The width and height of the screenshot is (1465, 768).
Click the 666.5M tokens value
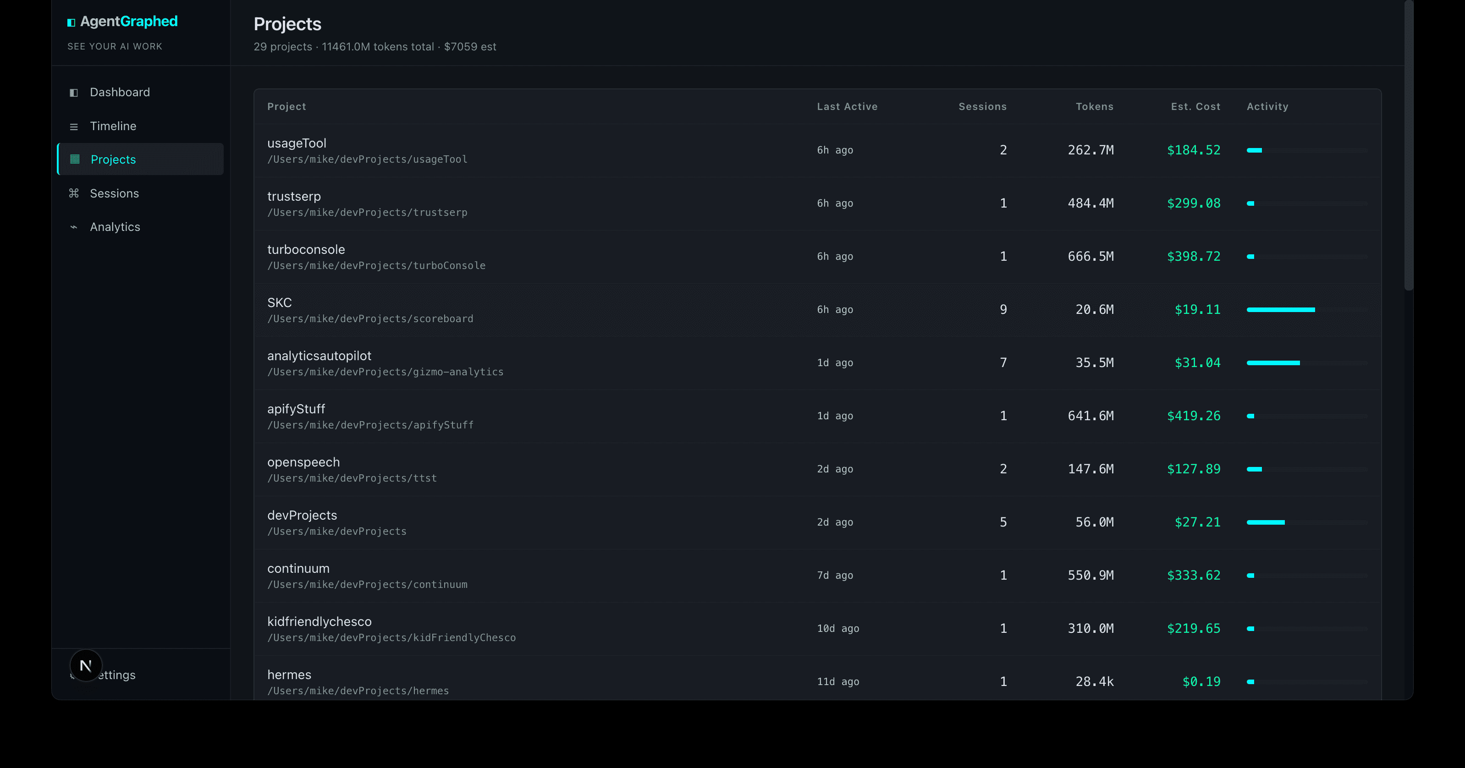[x=1091, y=256]
